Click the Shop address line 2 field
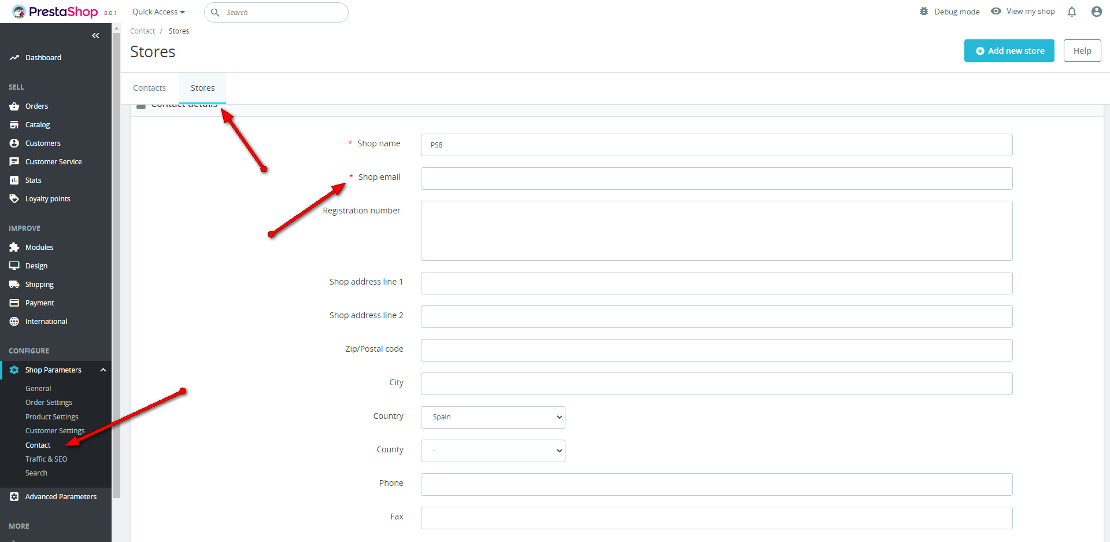The image size is (1110, 542). pos(716,317)
